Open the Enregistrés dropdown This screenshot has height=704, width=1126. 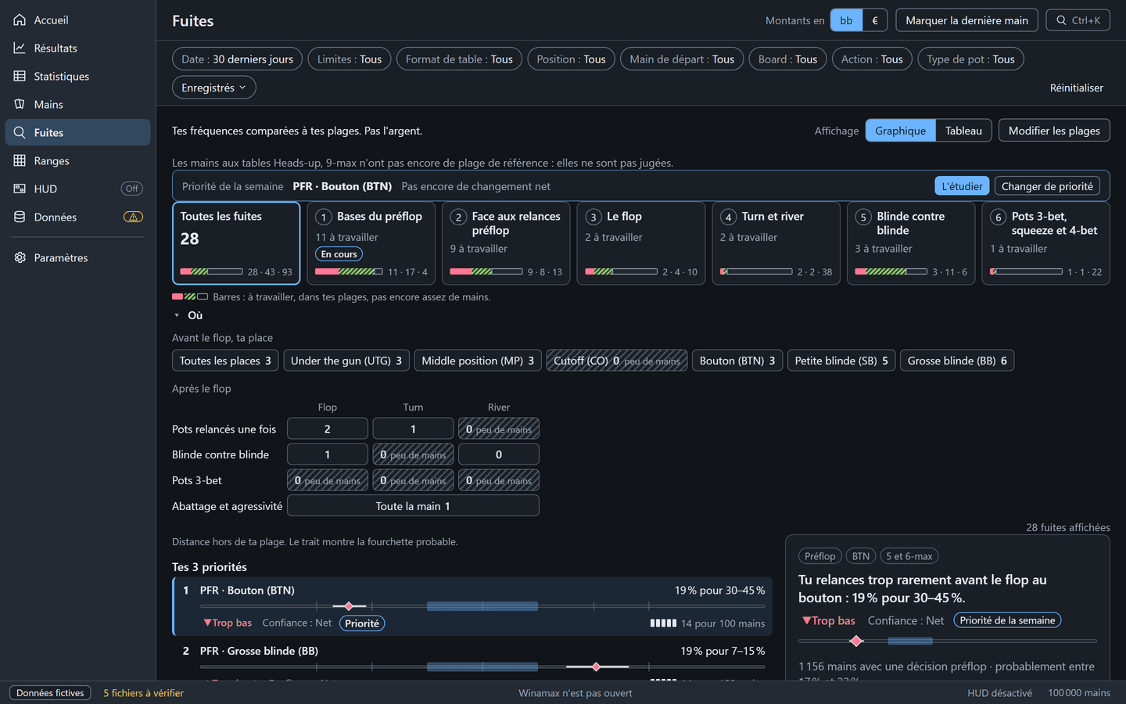coord(213,88)
